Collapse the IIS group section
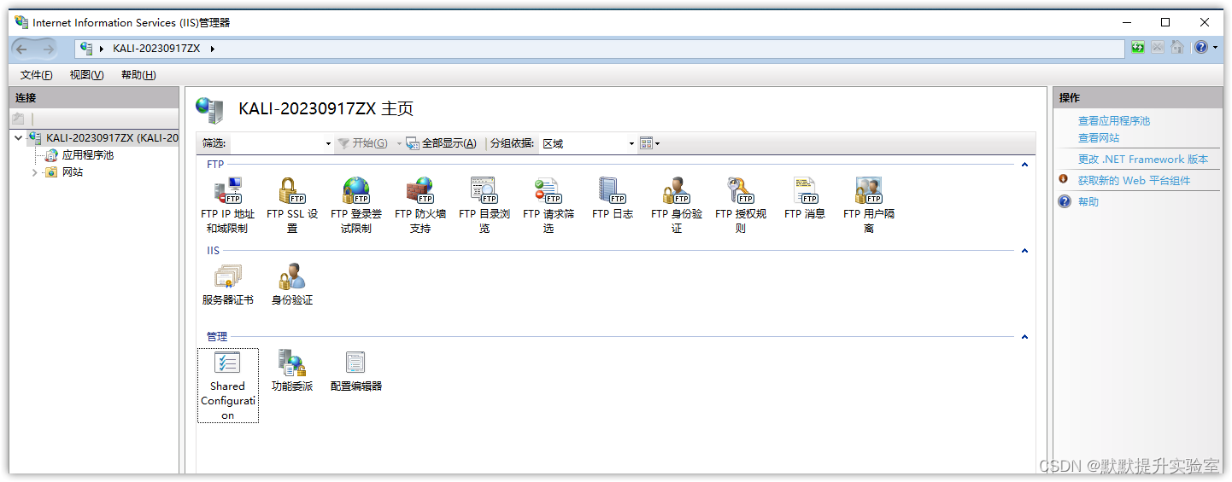 click(1024, 251)
